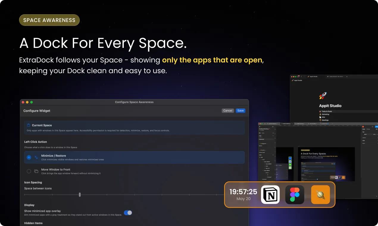Click the Space between icons label
Screen dimensions: 378x226
tap(38, 189)
